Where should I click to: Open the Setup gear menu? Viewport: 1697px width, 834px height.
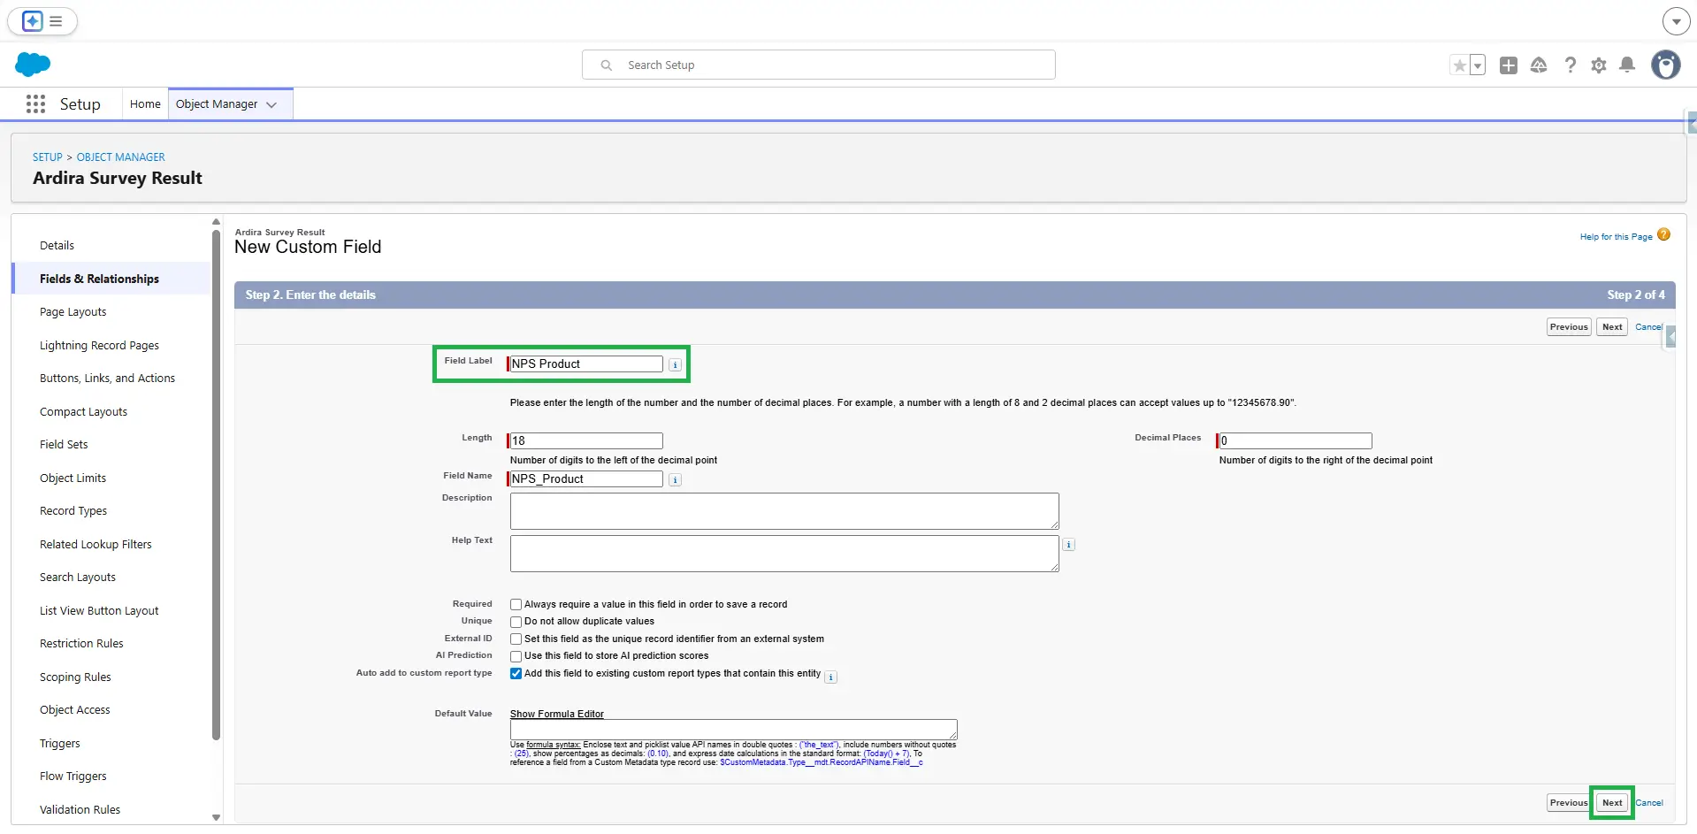coord(1598,65)
